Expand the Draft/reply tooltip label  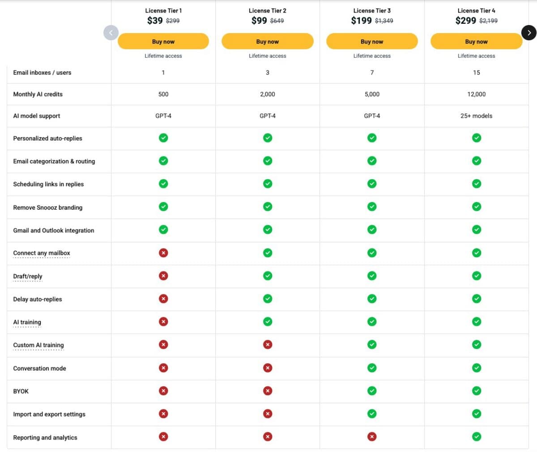coord(28,276)
